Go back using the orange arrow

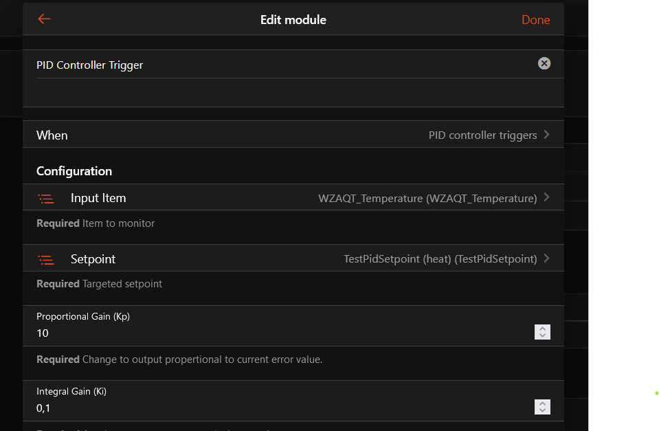(x=45, y=19)
